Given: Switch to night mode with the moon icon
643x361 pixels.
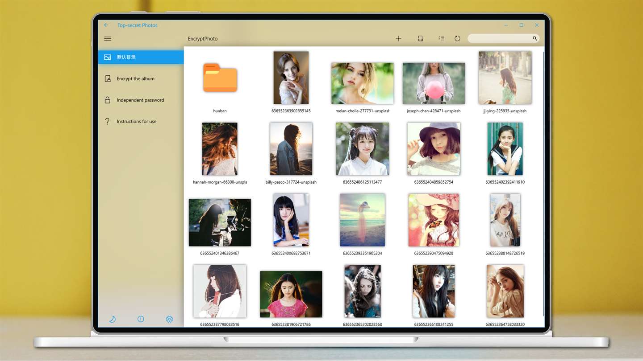Looking at the screenshot, I should [x=113, y=319].
